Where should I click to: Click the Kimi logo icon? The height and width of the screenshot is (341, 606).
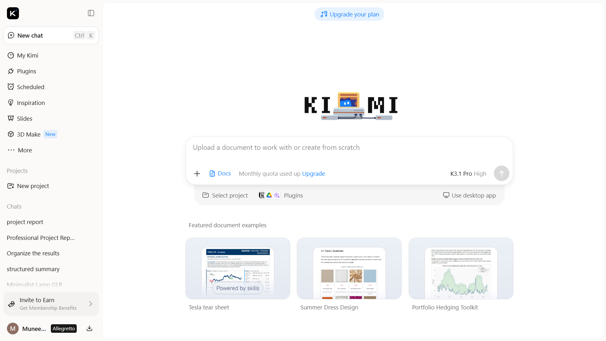click(13, 13)
